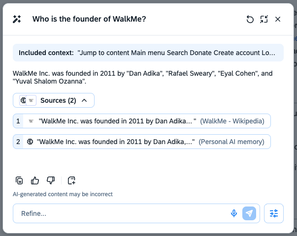Click the dialog title question text
Image resolution: width=297 pixels, height=236 pixels.
pyautogui.click(x=89, y=19)
